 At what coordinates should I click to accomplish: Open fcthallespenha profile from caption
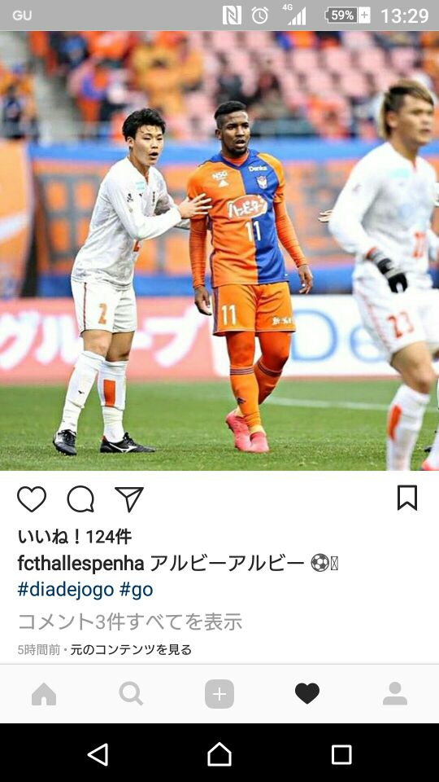tap(80, 564)
